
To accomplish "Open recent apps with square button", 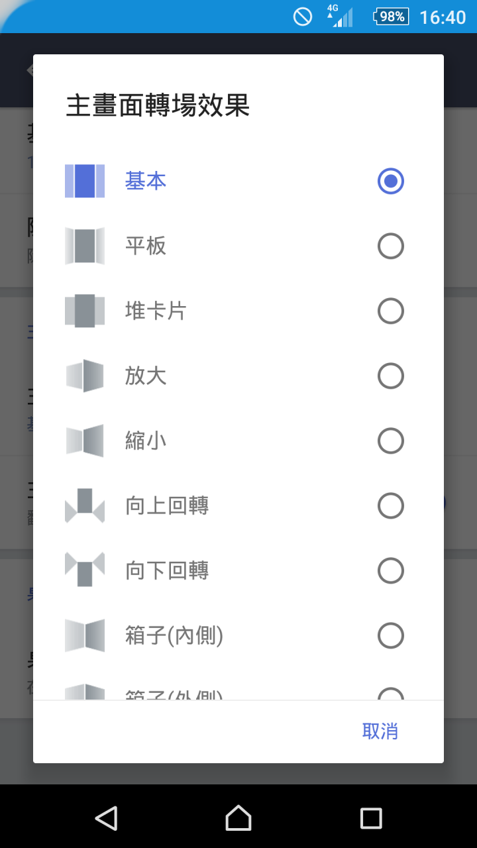I will pos(371,818).
